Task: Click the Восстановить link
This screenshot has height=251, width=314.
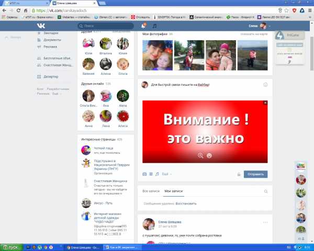Action: click(x=186, y=203)
